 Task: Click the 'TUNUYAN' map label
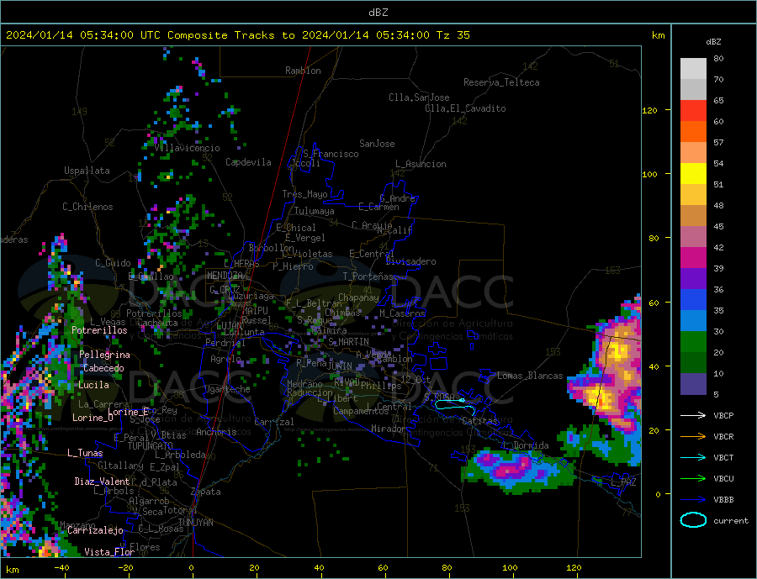(195, 523)
